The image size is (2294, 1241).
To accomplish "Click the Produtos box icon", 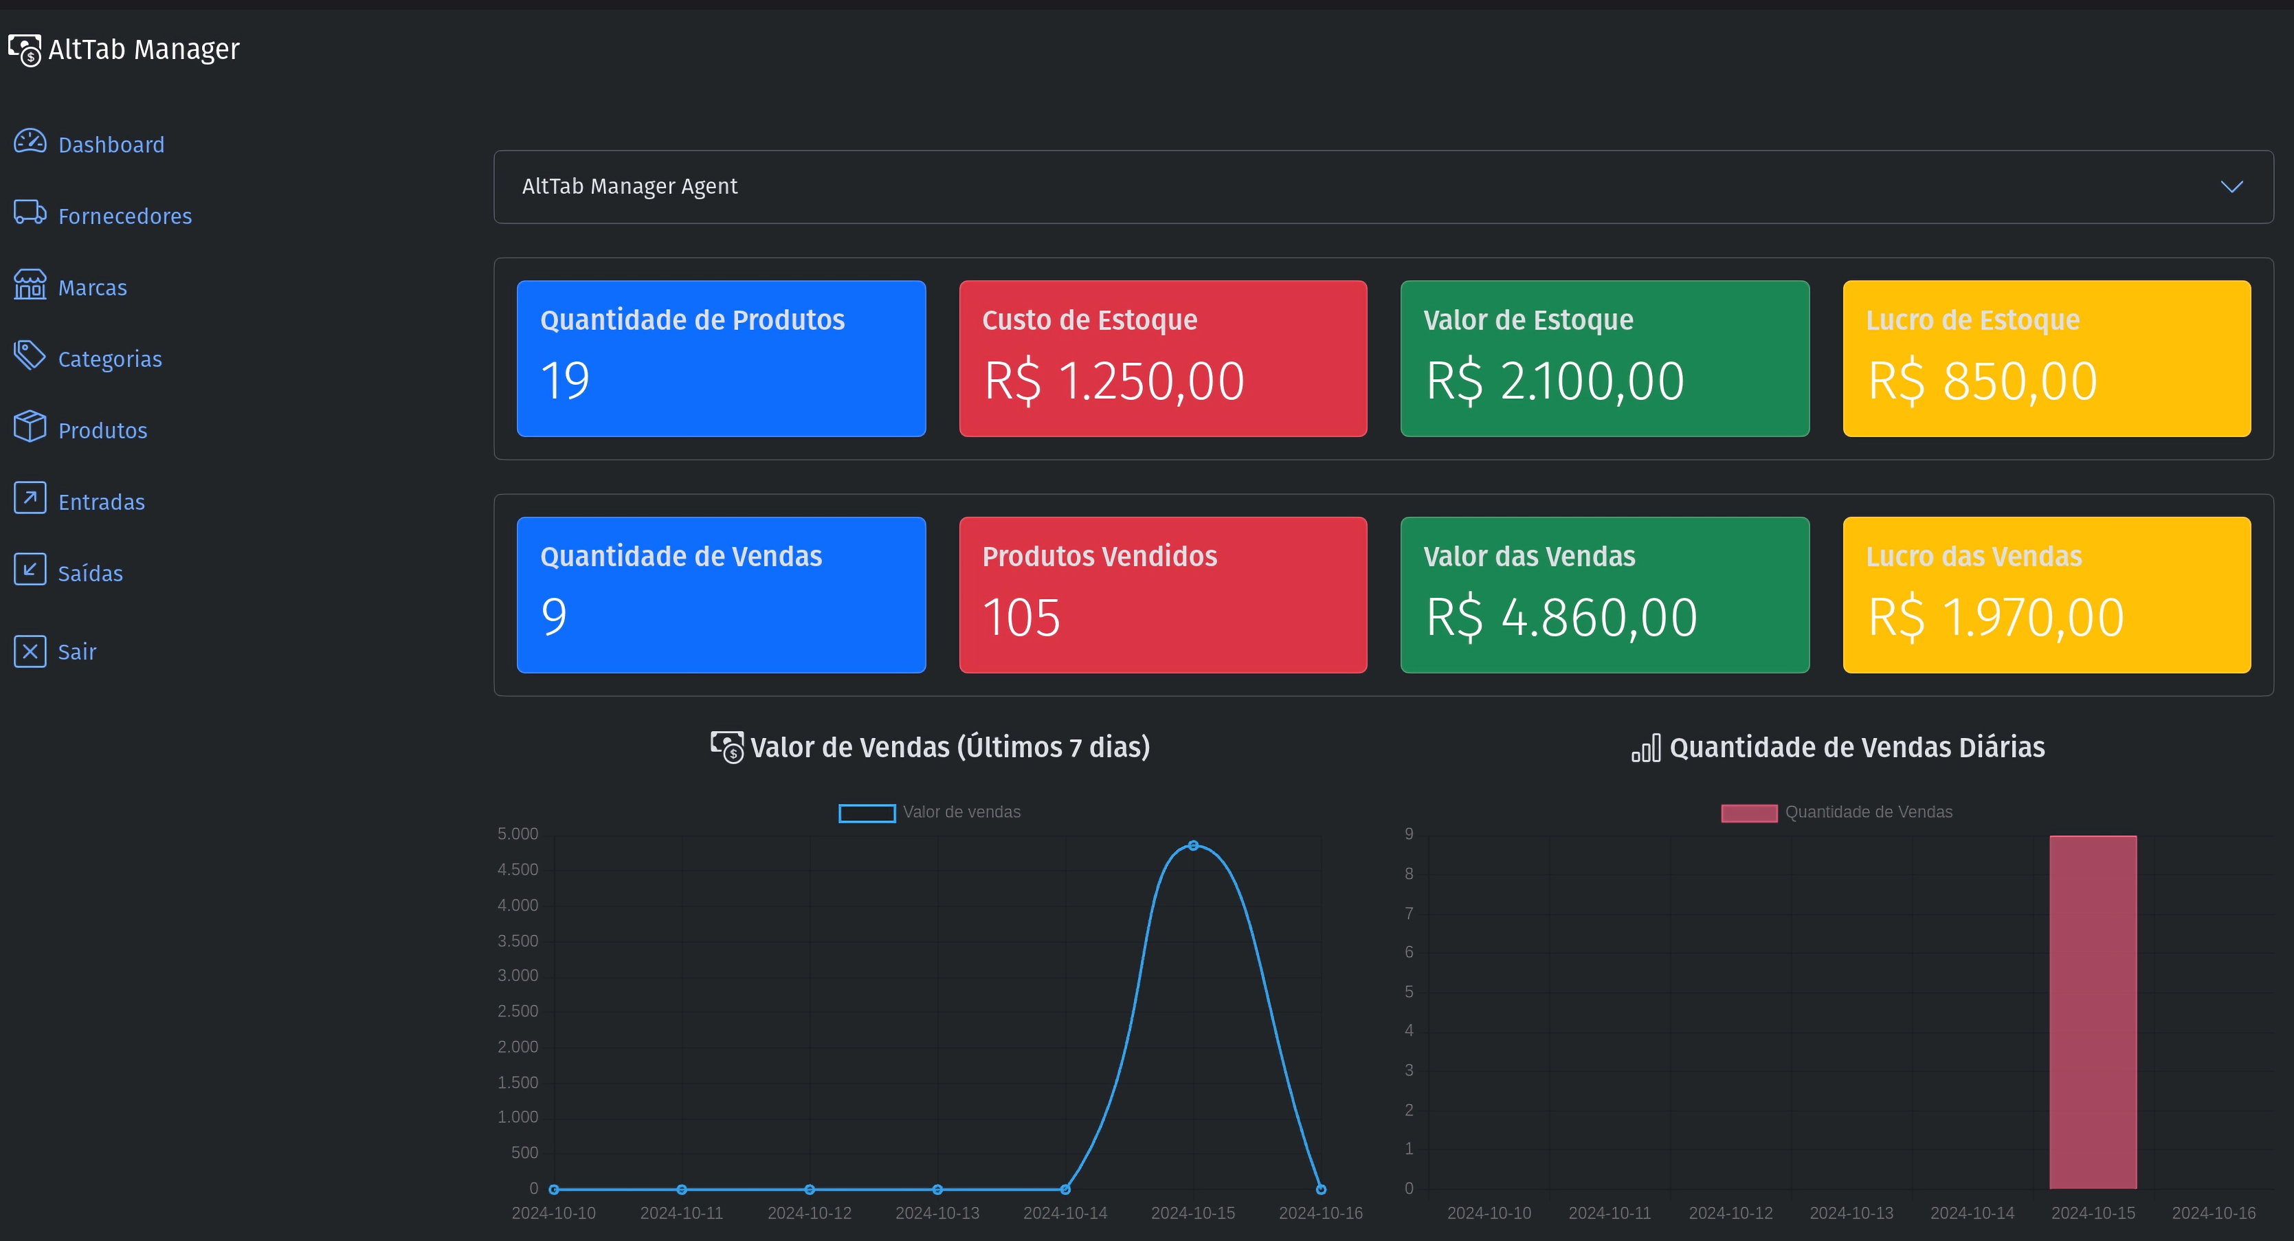I will (30, 427).
